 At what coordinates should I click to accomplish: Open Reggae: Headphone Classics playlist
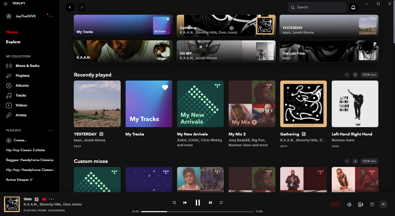pos(30,160)
